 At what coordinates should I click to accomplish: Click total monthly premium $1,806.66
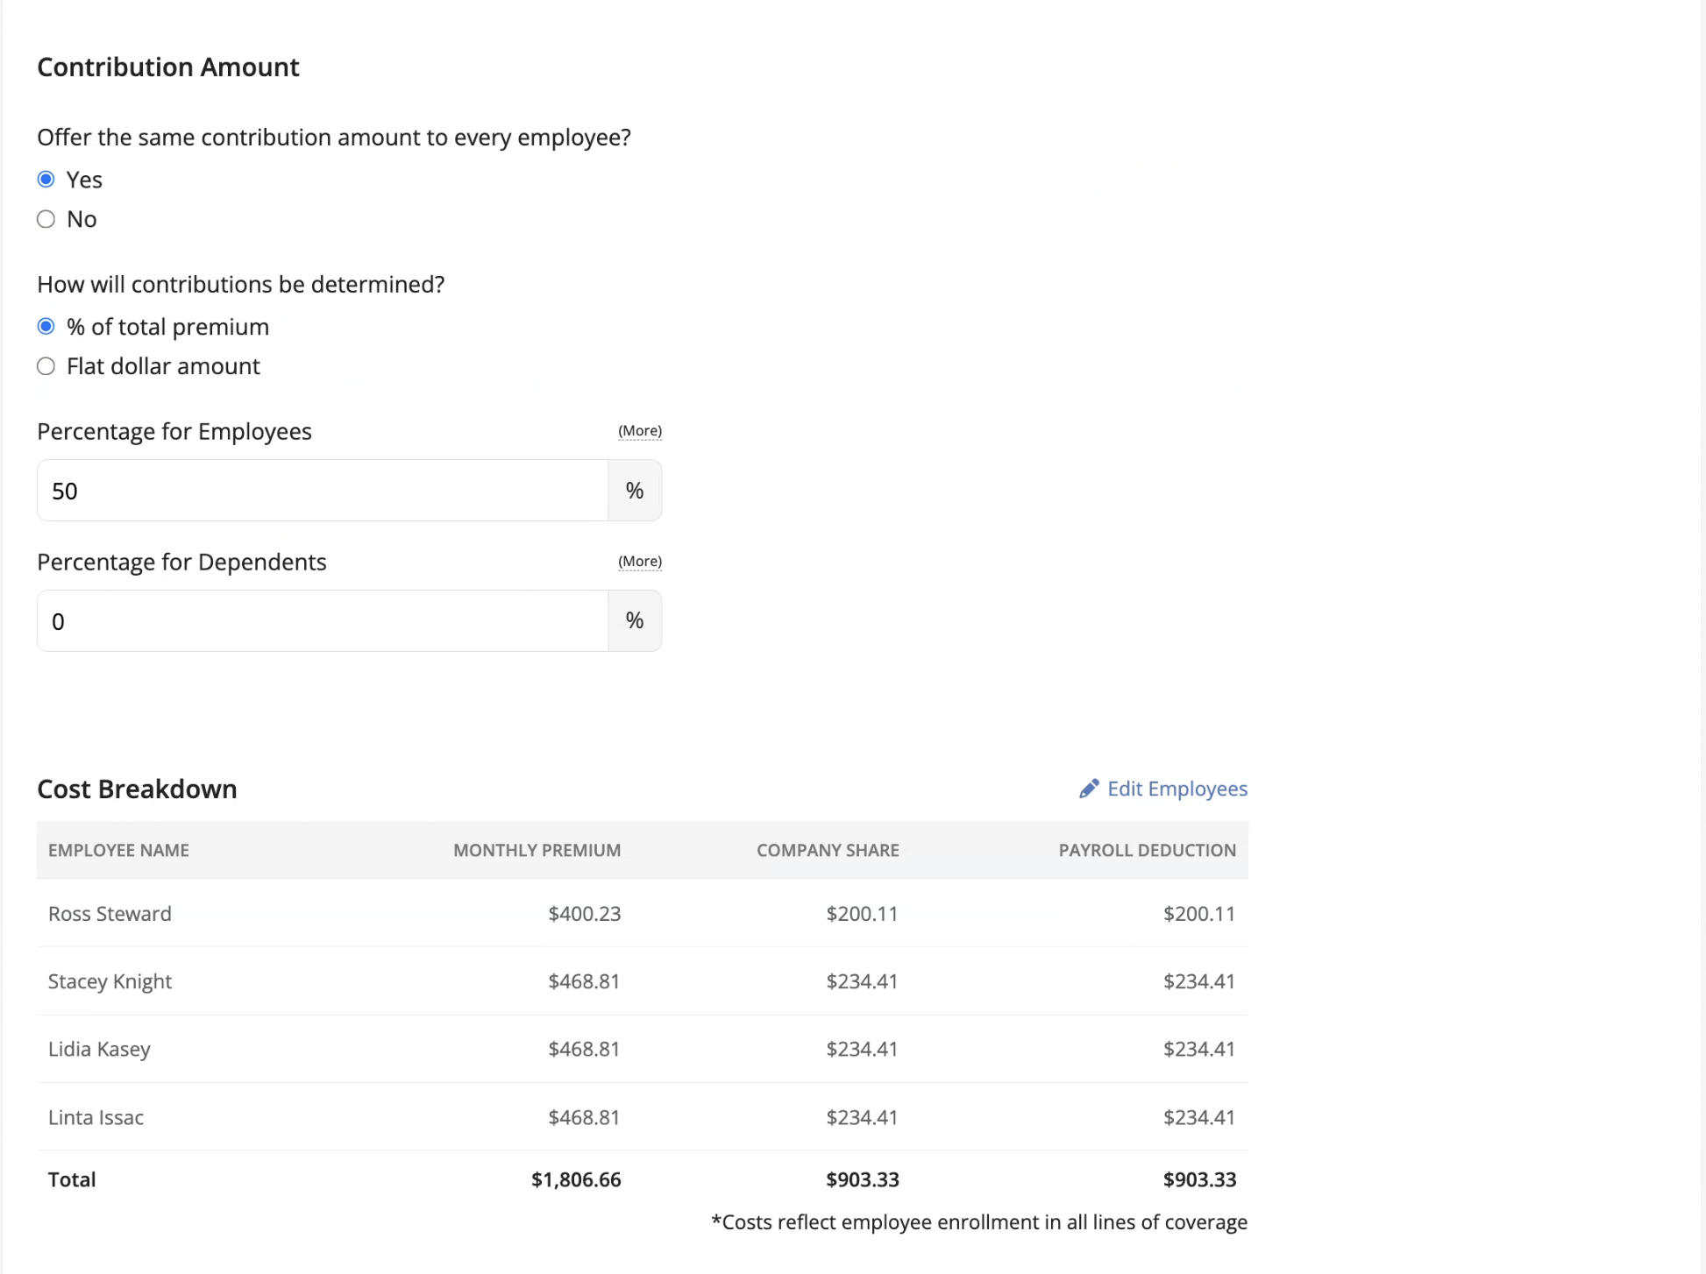[576, 1180]
